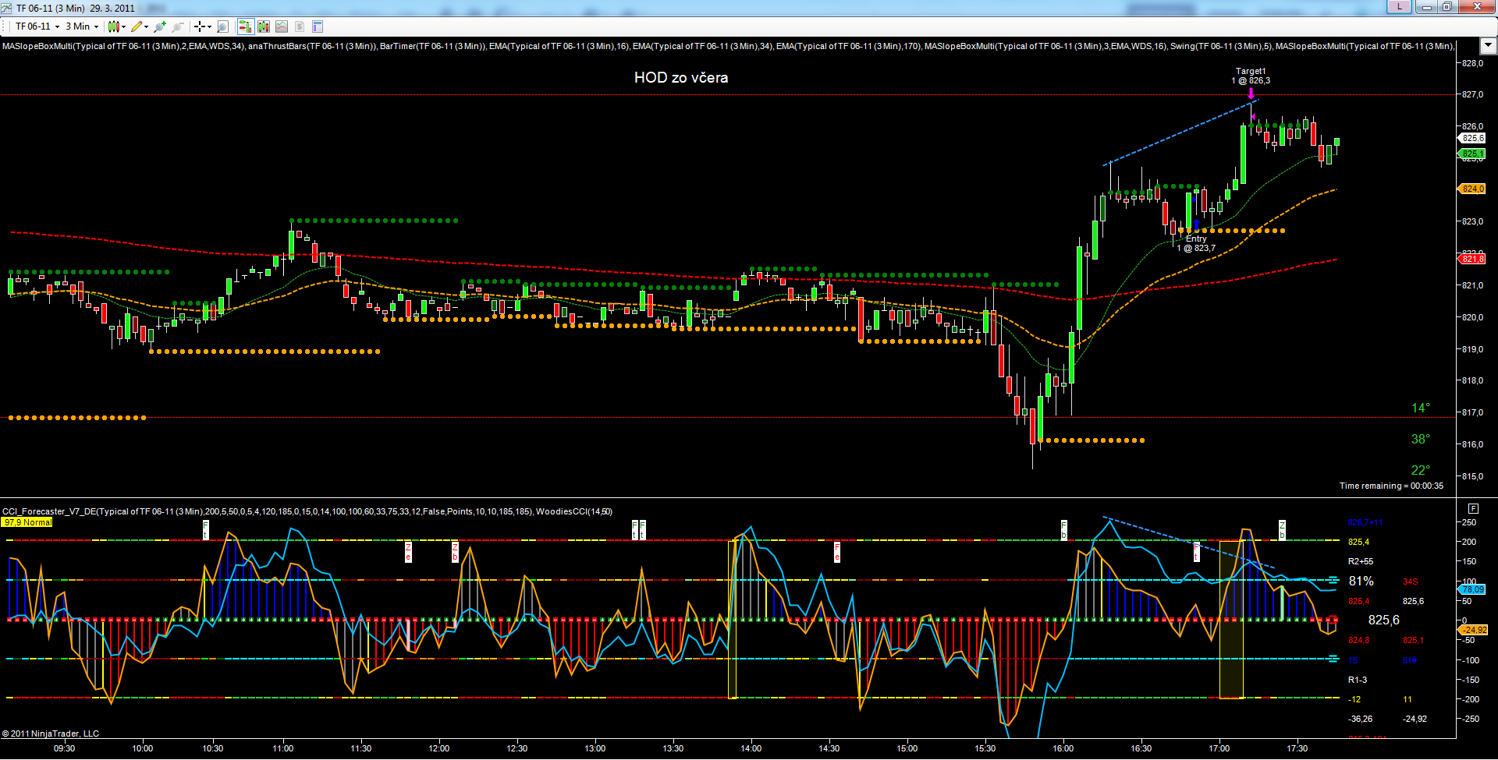The image size is (1498, 760).
Task: Toggle the L link button in title bar
Action: click(x=1399, y=7)
